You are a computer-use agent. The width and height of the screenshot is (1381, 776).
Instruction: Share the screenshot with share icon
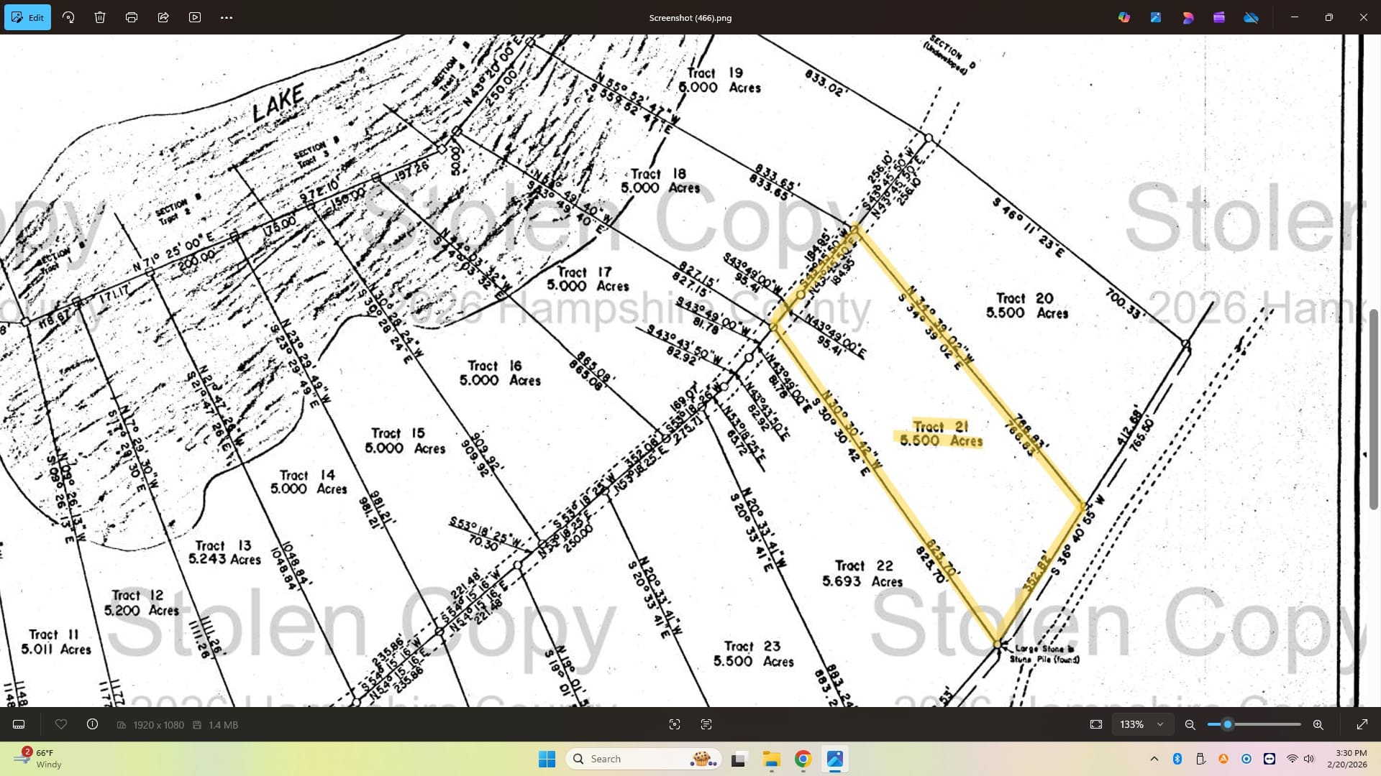click(x=163, y=17)
